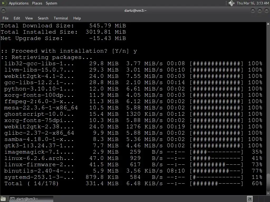The width and height of the screenshot is (270, 202).
Task: Click the -15.43 MiB upgrade size value
Action: 108,38
